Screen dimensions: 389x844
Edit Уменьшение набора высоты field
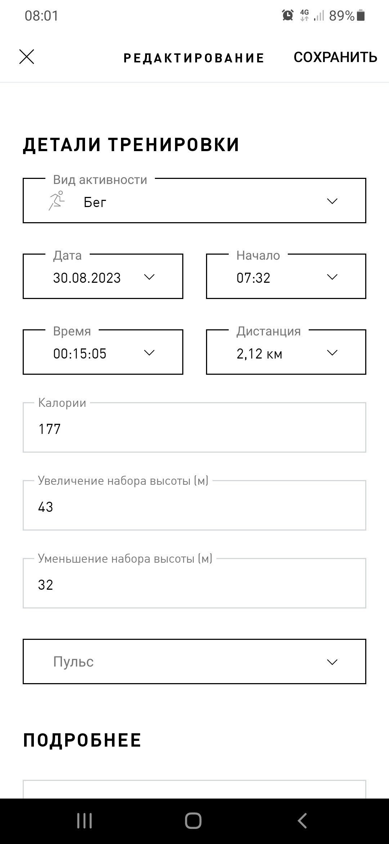pyautogui.click(x=194, y=583)
